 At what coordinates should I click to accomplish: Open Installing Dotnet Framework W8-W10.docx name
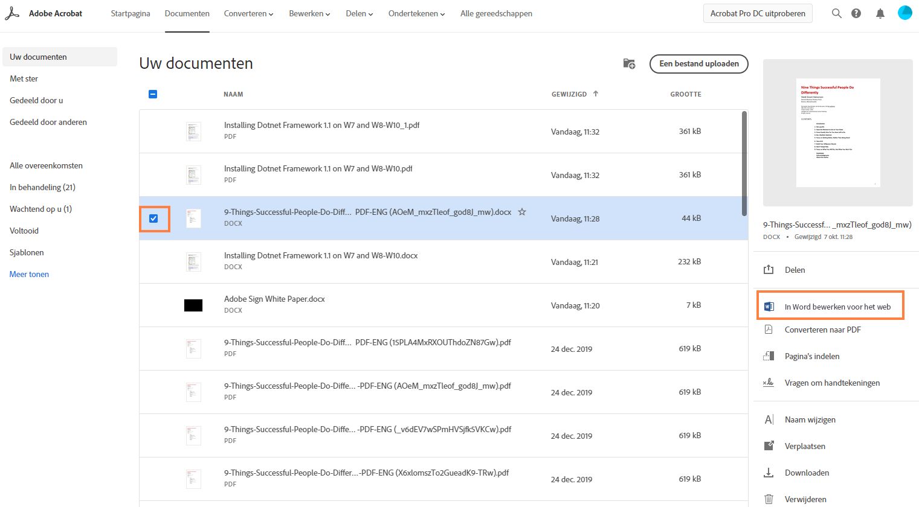321,255
